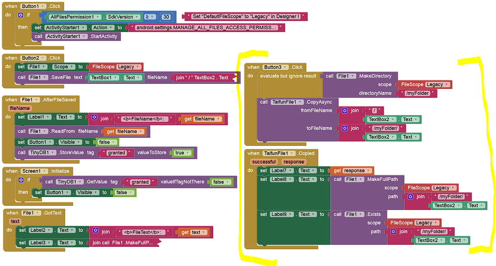
Task: Click the fromFileName join gear icon
Action: click(x=345, y=111)
